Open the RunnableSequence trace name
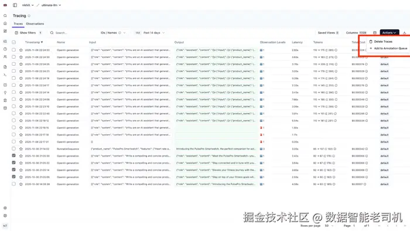Screen dimensions: 410x231 point(68,149)
